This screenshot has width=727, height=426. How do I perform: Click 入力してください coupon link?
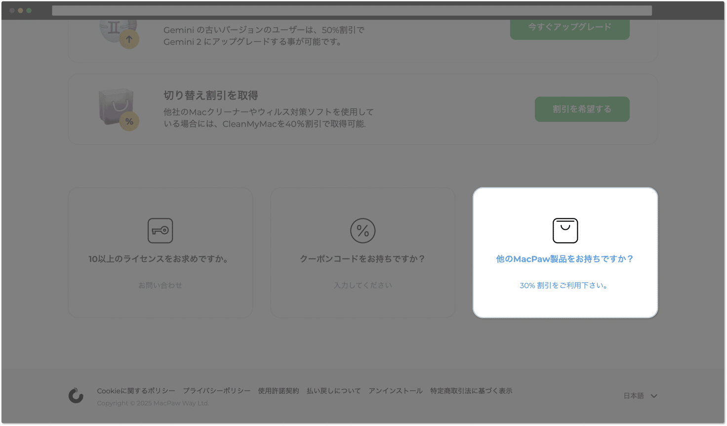click(x=363, y=285)
